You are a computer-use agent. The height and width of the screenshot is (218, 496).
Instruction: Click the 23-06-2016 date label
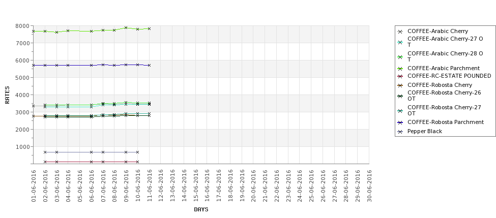[288, 186]
